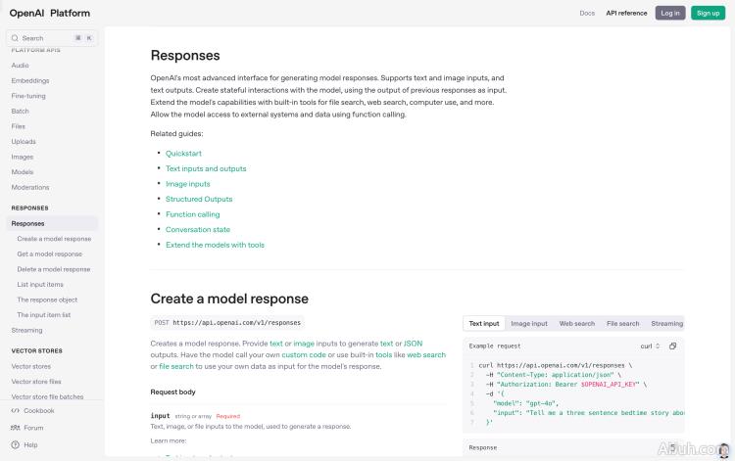Open The response object sidebar entry
Screen dimensions: 735x461
(47, 300)
